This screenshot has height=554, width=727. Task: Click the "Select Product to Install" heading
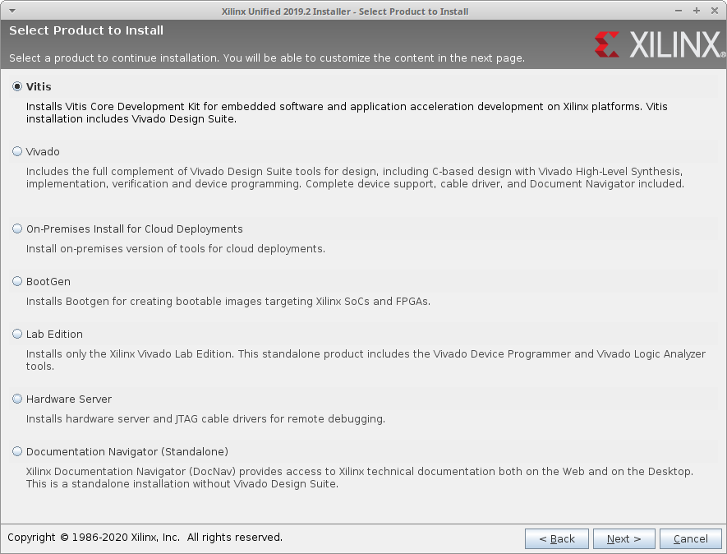tap(86, 30)
